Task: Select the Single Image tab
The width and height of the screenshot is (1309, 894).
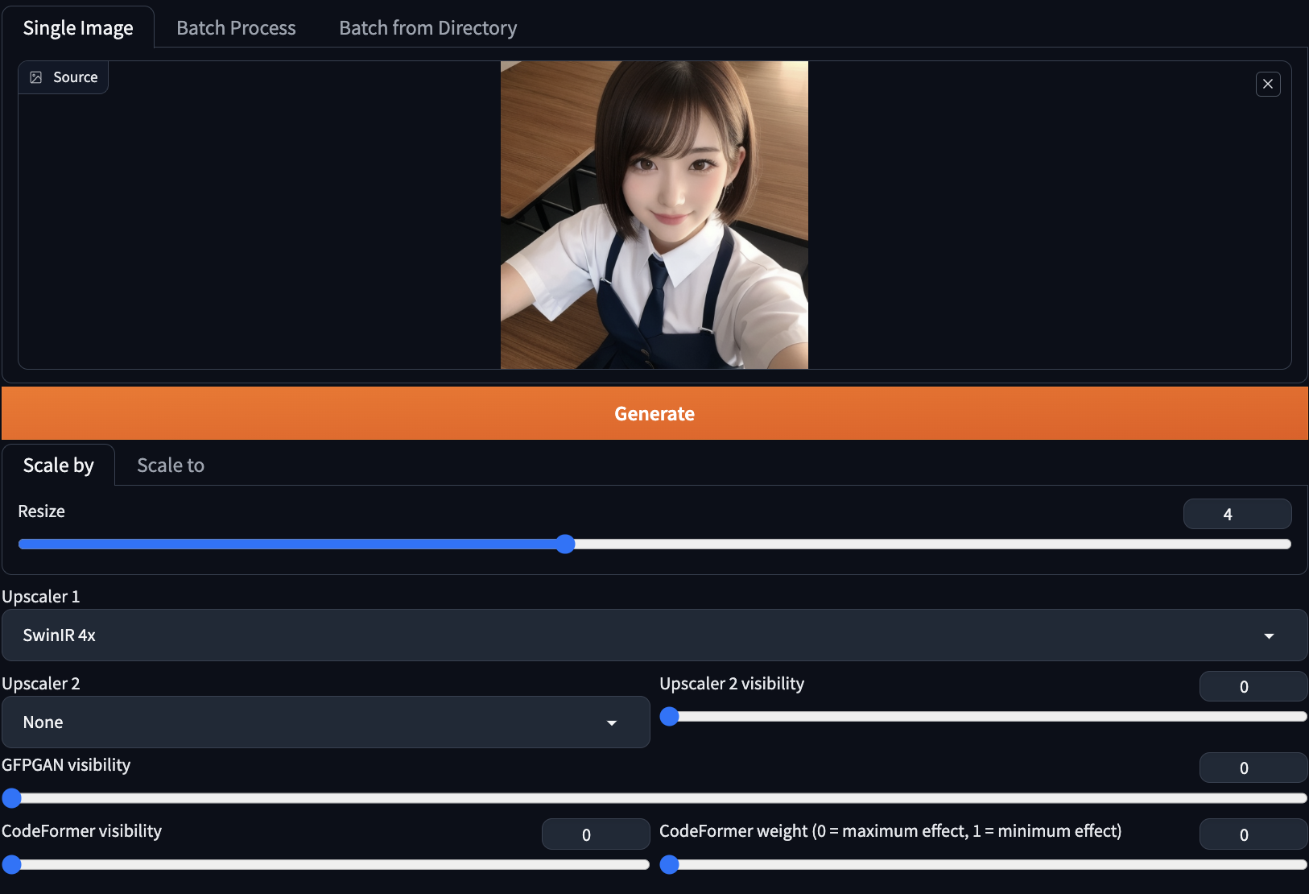Action: 78,27
